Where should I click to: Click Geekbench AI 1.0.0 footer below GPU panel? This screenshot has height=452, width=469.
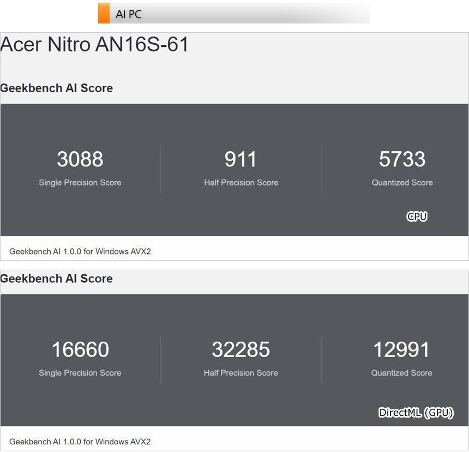(80, 442)
